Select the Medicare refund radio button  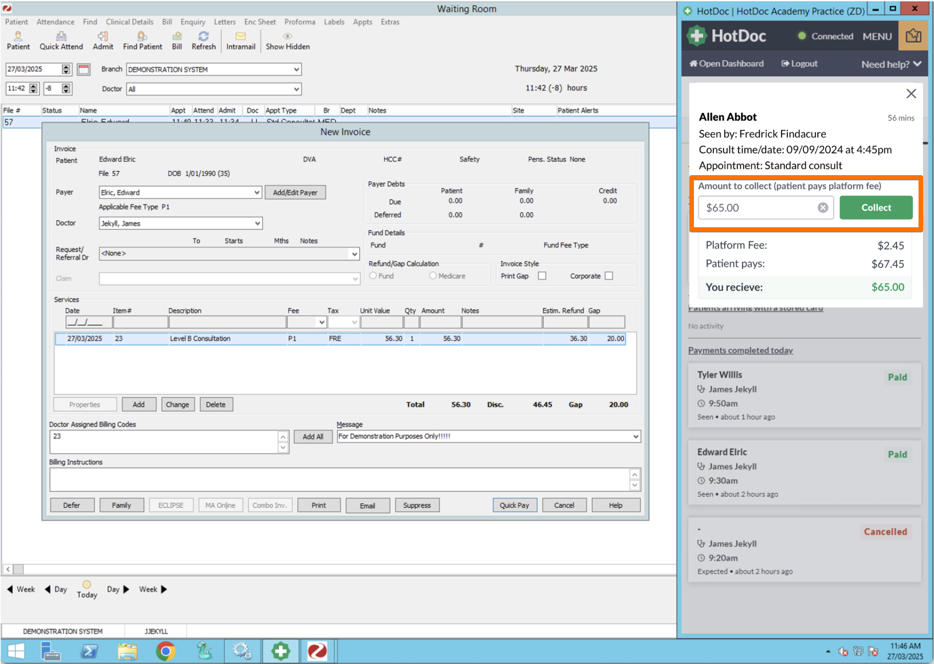433,276
